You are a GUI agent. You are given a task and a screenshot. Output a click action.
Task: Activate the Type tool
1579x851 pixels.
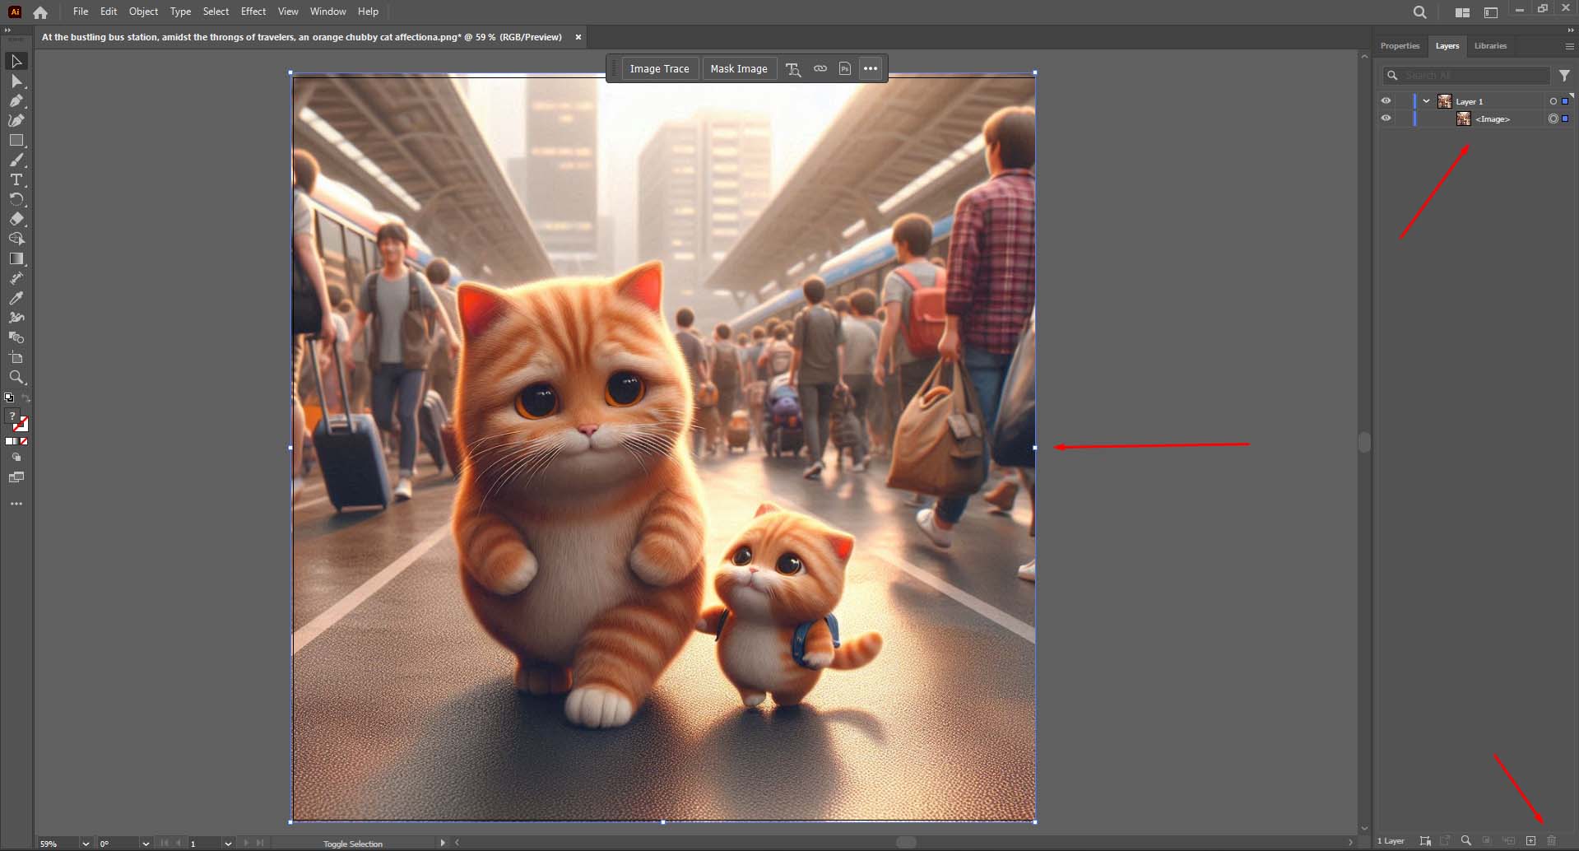[16, 179]
